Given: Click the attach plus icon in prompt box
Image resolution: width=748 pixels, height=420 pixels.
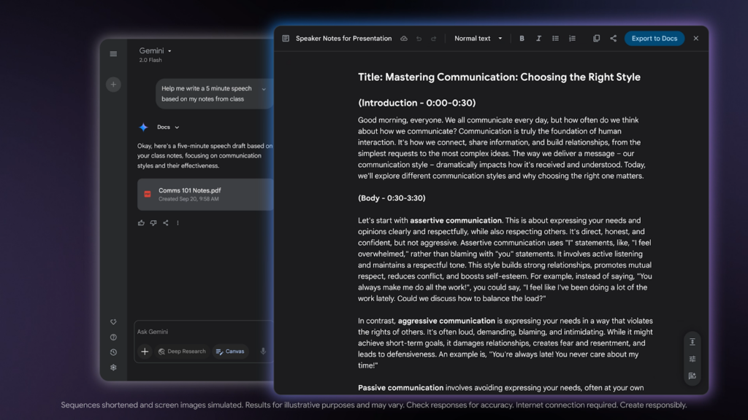Looking at the screenshot, I should 145,351.
